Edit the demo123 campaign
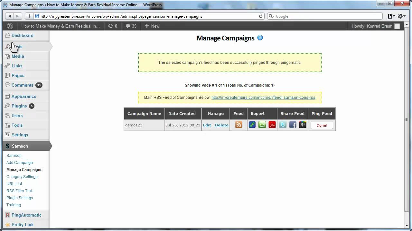This screenshot has width=412, height=231. click(207, 125)
